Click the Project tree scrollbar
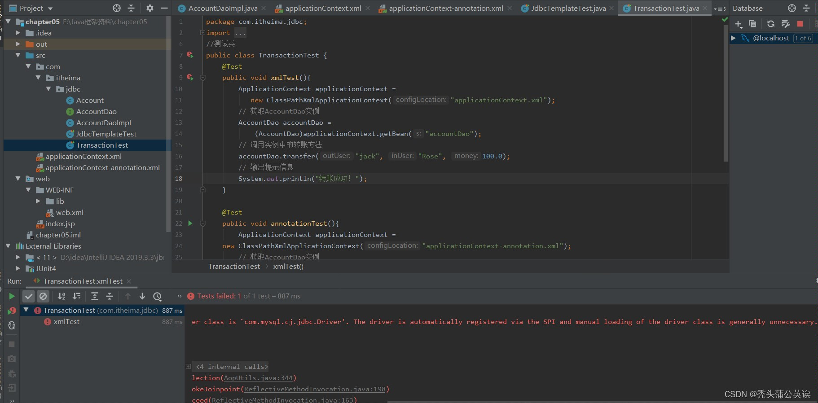The image size is (818, 403). (168, 123)
